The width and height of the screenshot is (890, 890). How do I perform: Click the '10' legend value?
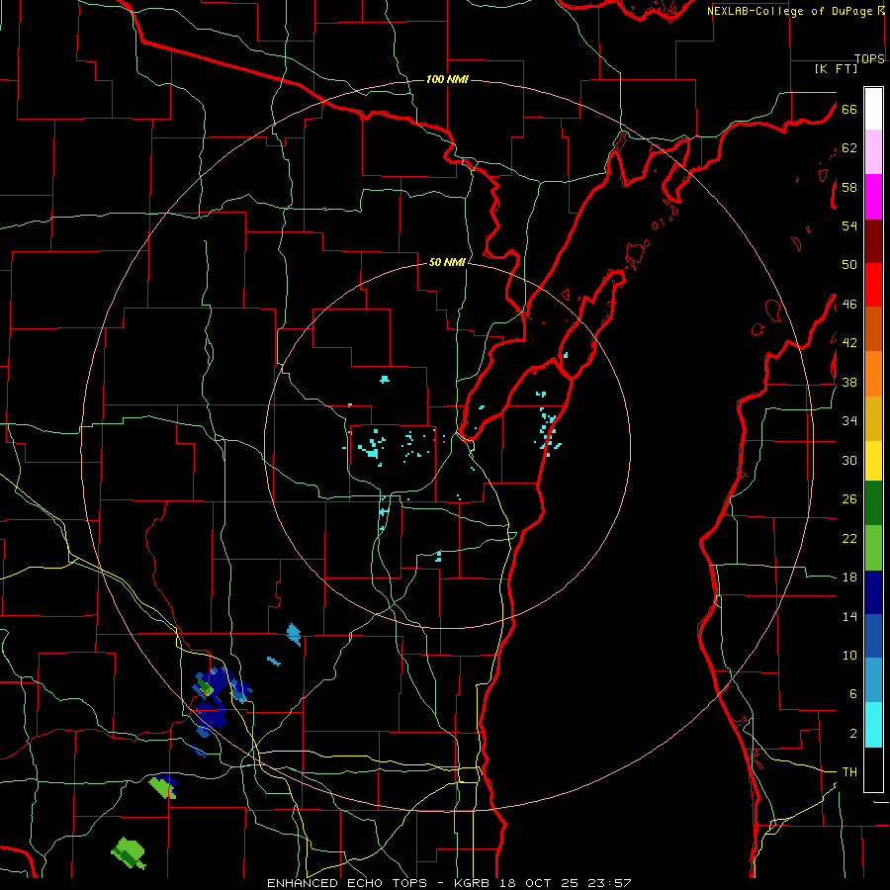[x=849, y=656]
